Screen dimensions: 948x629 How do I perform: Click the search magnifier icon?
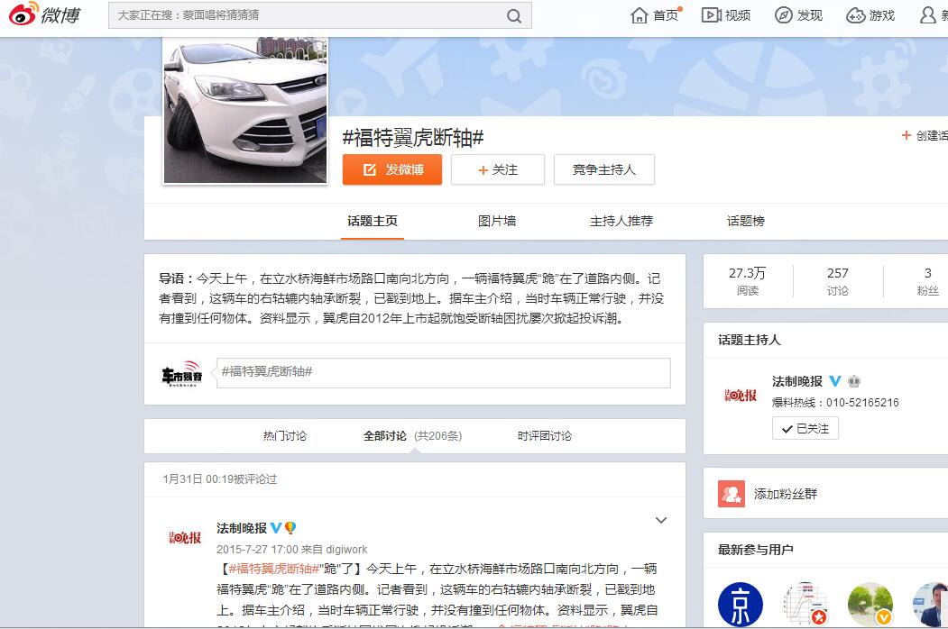point(514,15)
